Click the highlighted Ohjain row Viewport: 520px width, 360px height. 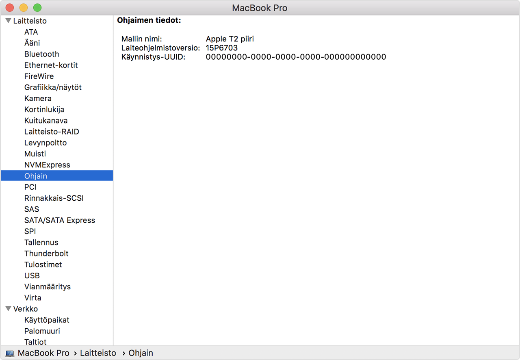pyautogui.click(x=57, y=176)
